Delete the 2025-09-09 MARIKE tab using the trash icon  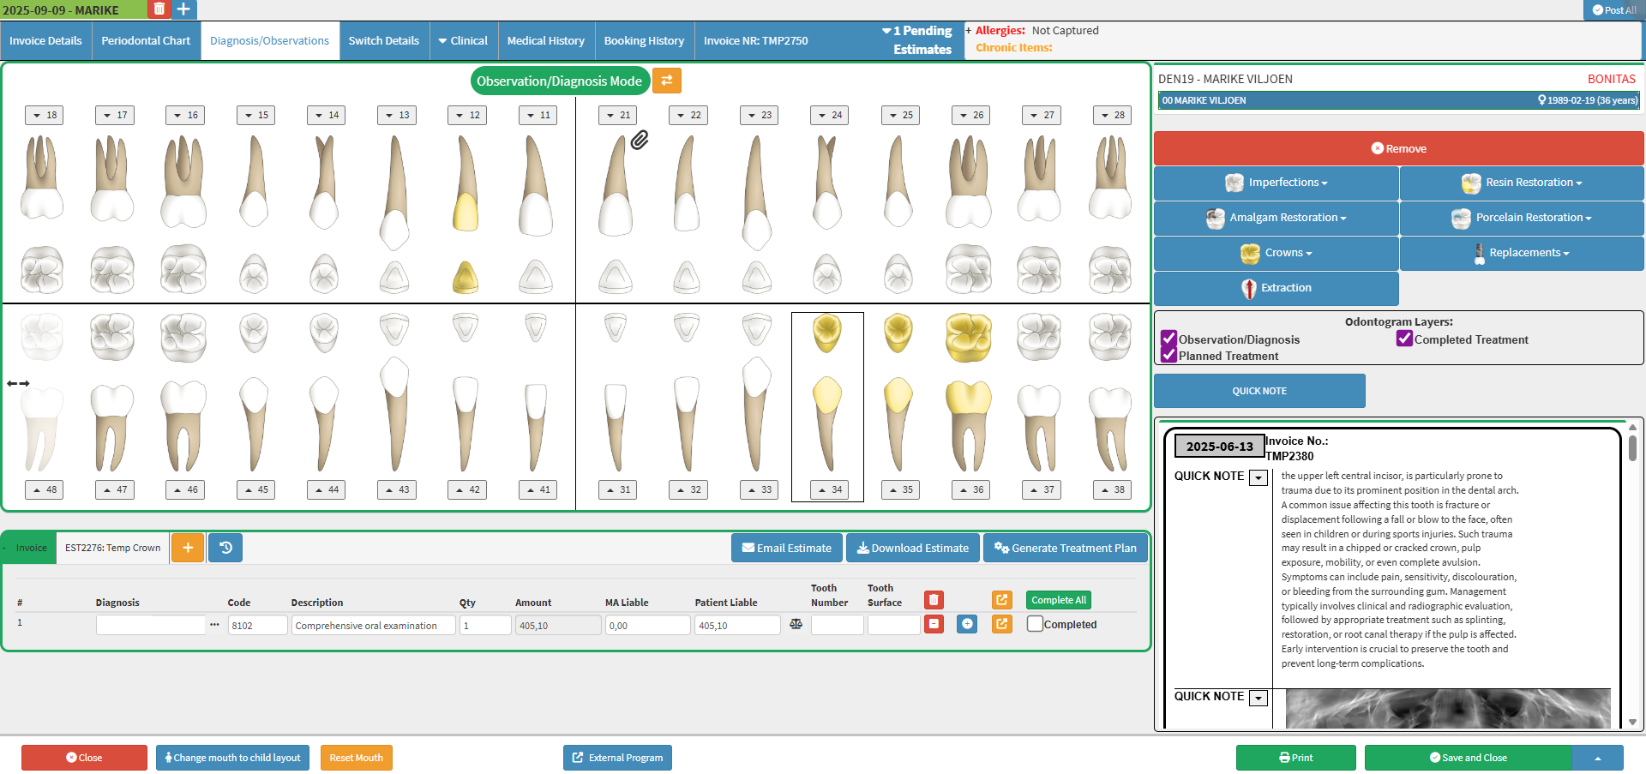tap(159, 9)
